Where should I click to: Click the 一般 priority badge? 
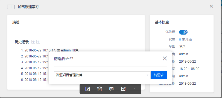[183, 32]
